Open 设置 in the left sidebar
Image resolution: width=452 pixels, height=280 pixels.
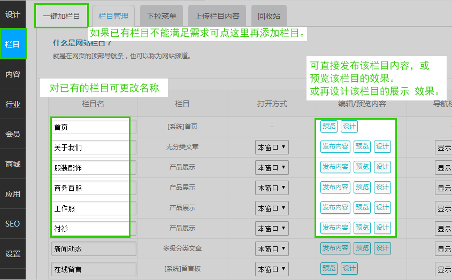[x=12, y=254]
